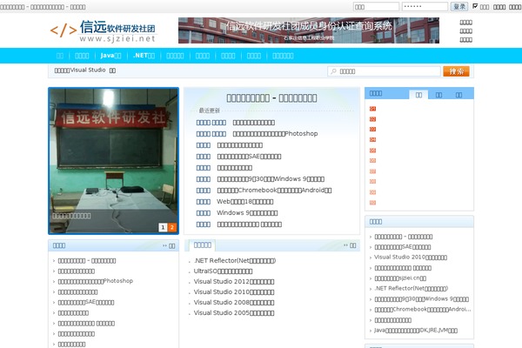Click the classroom slideshow photo

(x=113, y=160)
